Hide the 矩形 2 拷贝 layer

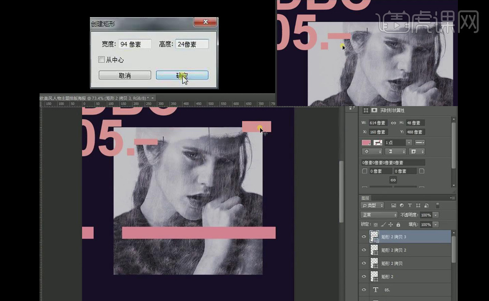point(364,263)
